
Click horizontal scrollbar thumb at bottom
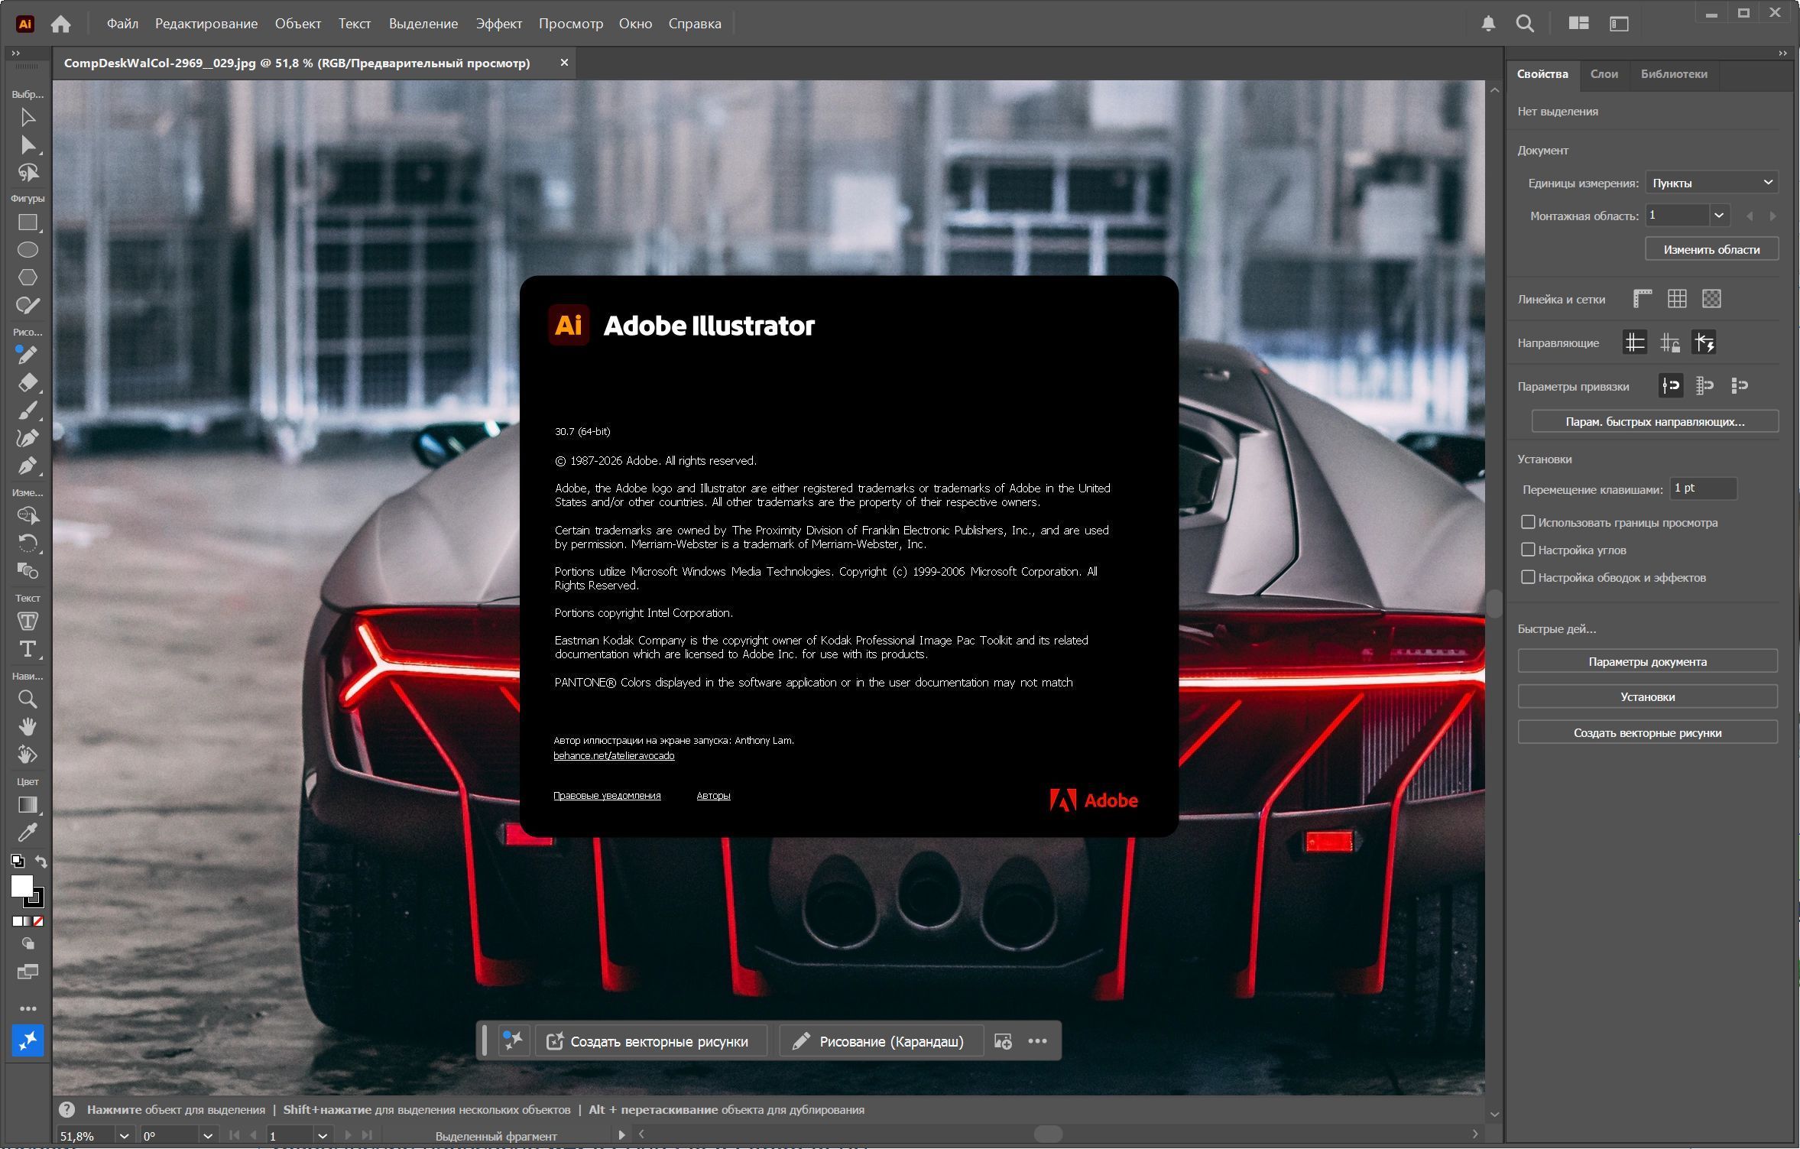tap(1048, 1134)
